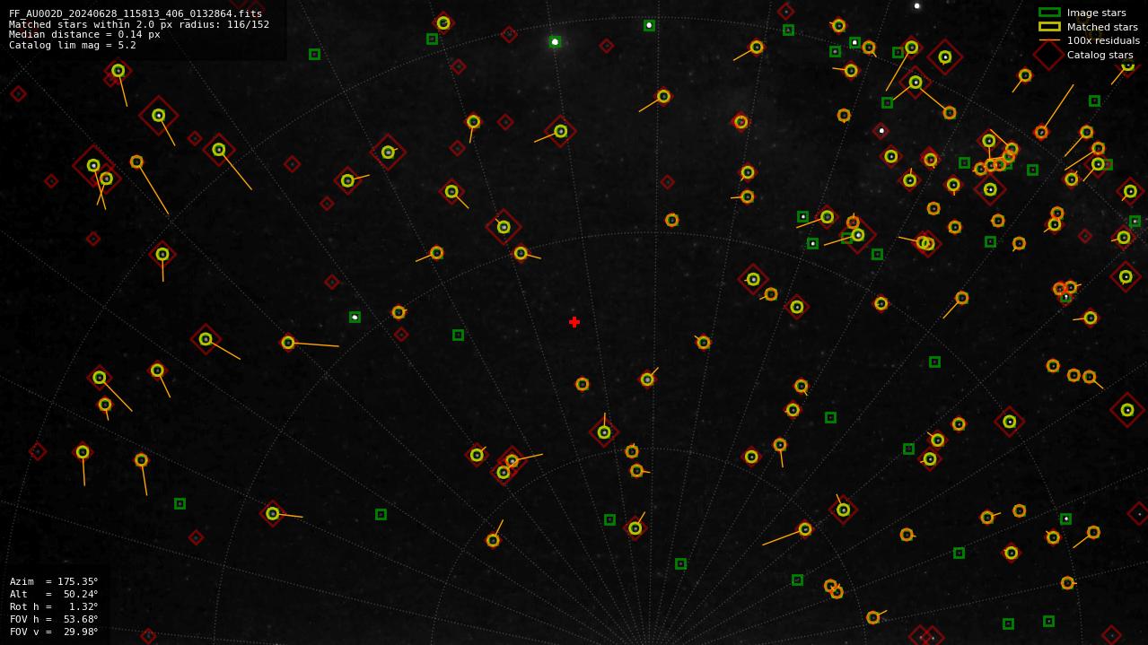Screen dimensions: 1148x645
Task: Click the red diamond Catalog stars symbol
Action: click(1049, 55)
